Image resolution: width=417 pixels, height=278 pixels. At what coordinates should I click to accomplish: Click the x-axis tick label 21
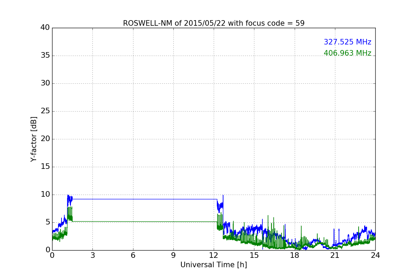tap(335, 255)
